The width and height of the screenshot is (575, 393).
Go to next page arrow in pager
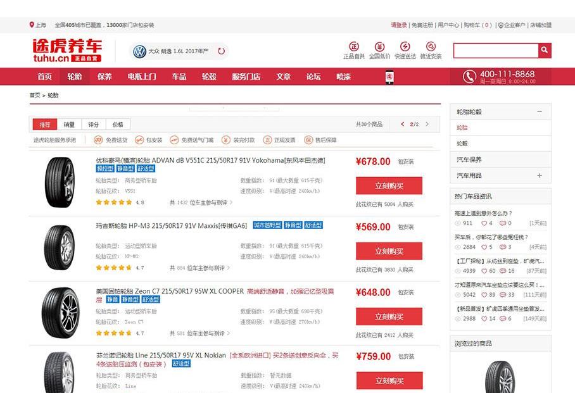(x=427, y=124)
